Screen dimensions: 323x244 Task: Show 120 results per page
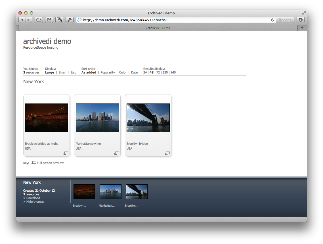165,72
